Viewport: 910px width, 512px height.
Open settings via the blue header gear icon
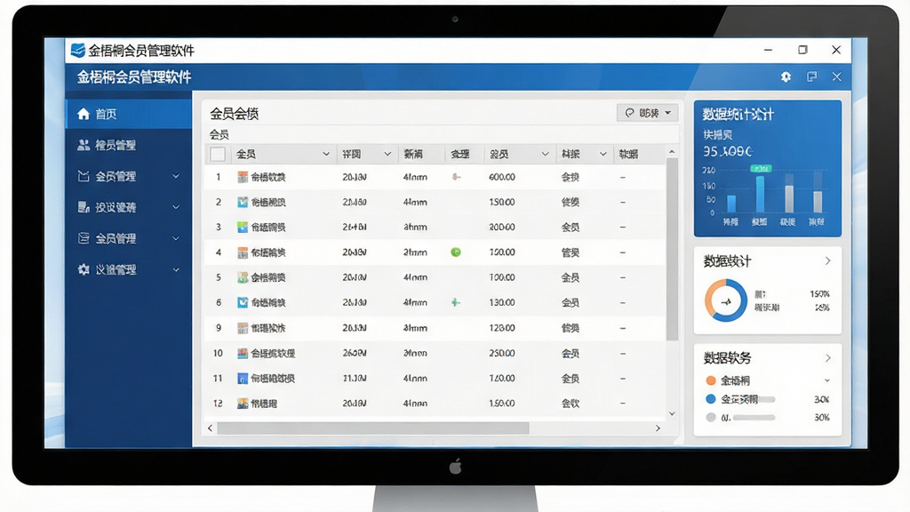click(x=786, y=76)
